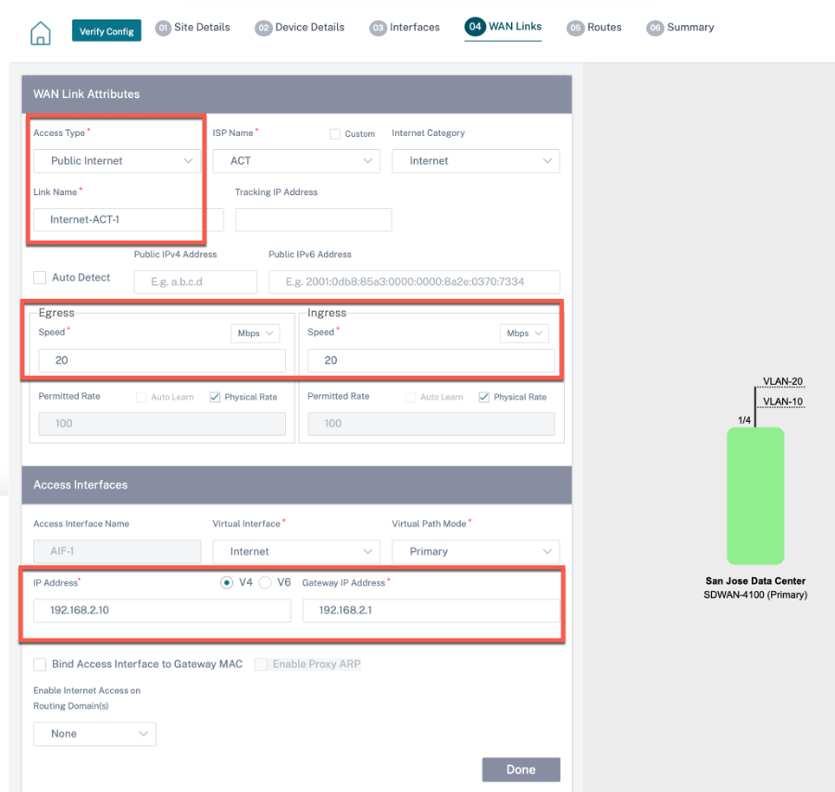Select the V4 radio button
This screenshot has height=792, width=835.
[227, 583]
